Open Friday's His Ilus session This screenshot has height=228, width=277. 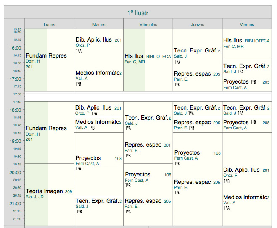(x=246, y=43)
